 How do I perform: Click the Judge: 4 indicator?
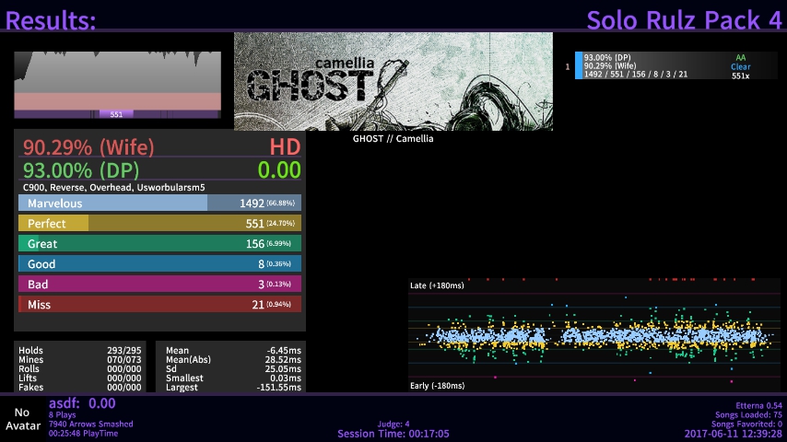coord(393,425)
